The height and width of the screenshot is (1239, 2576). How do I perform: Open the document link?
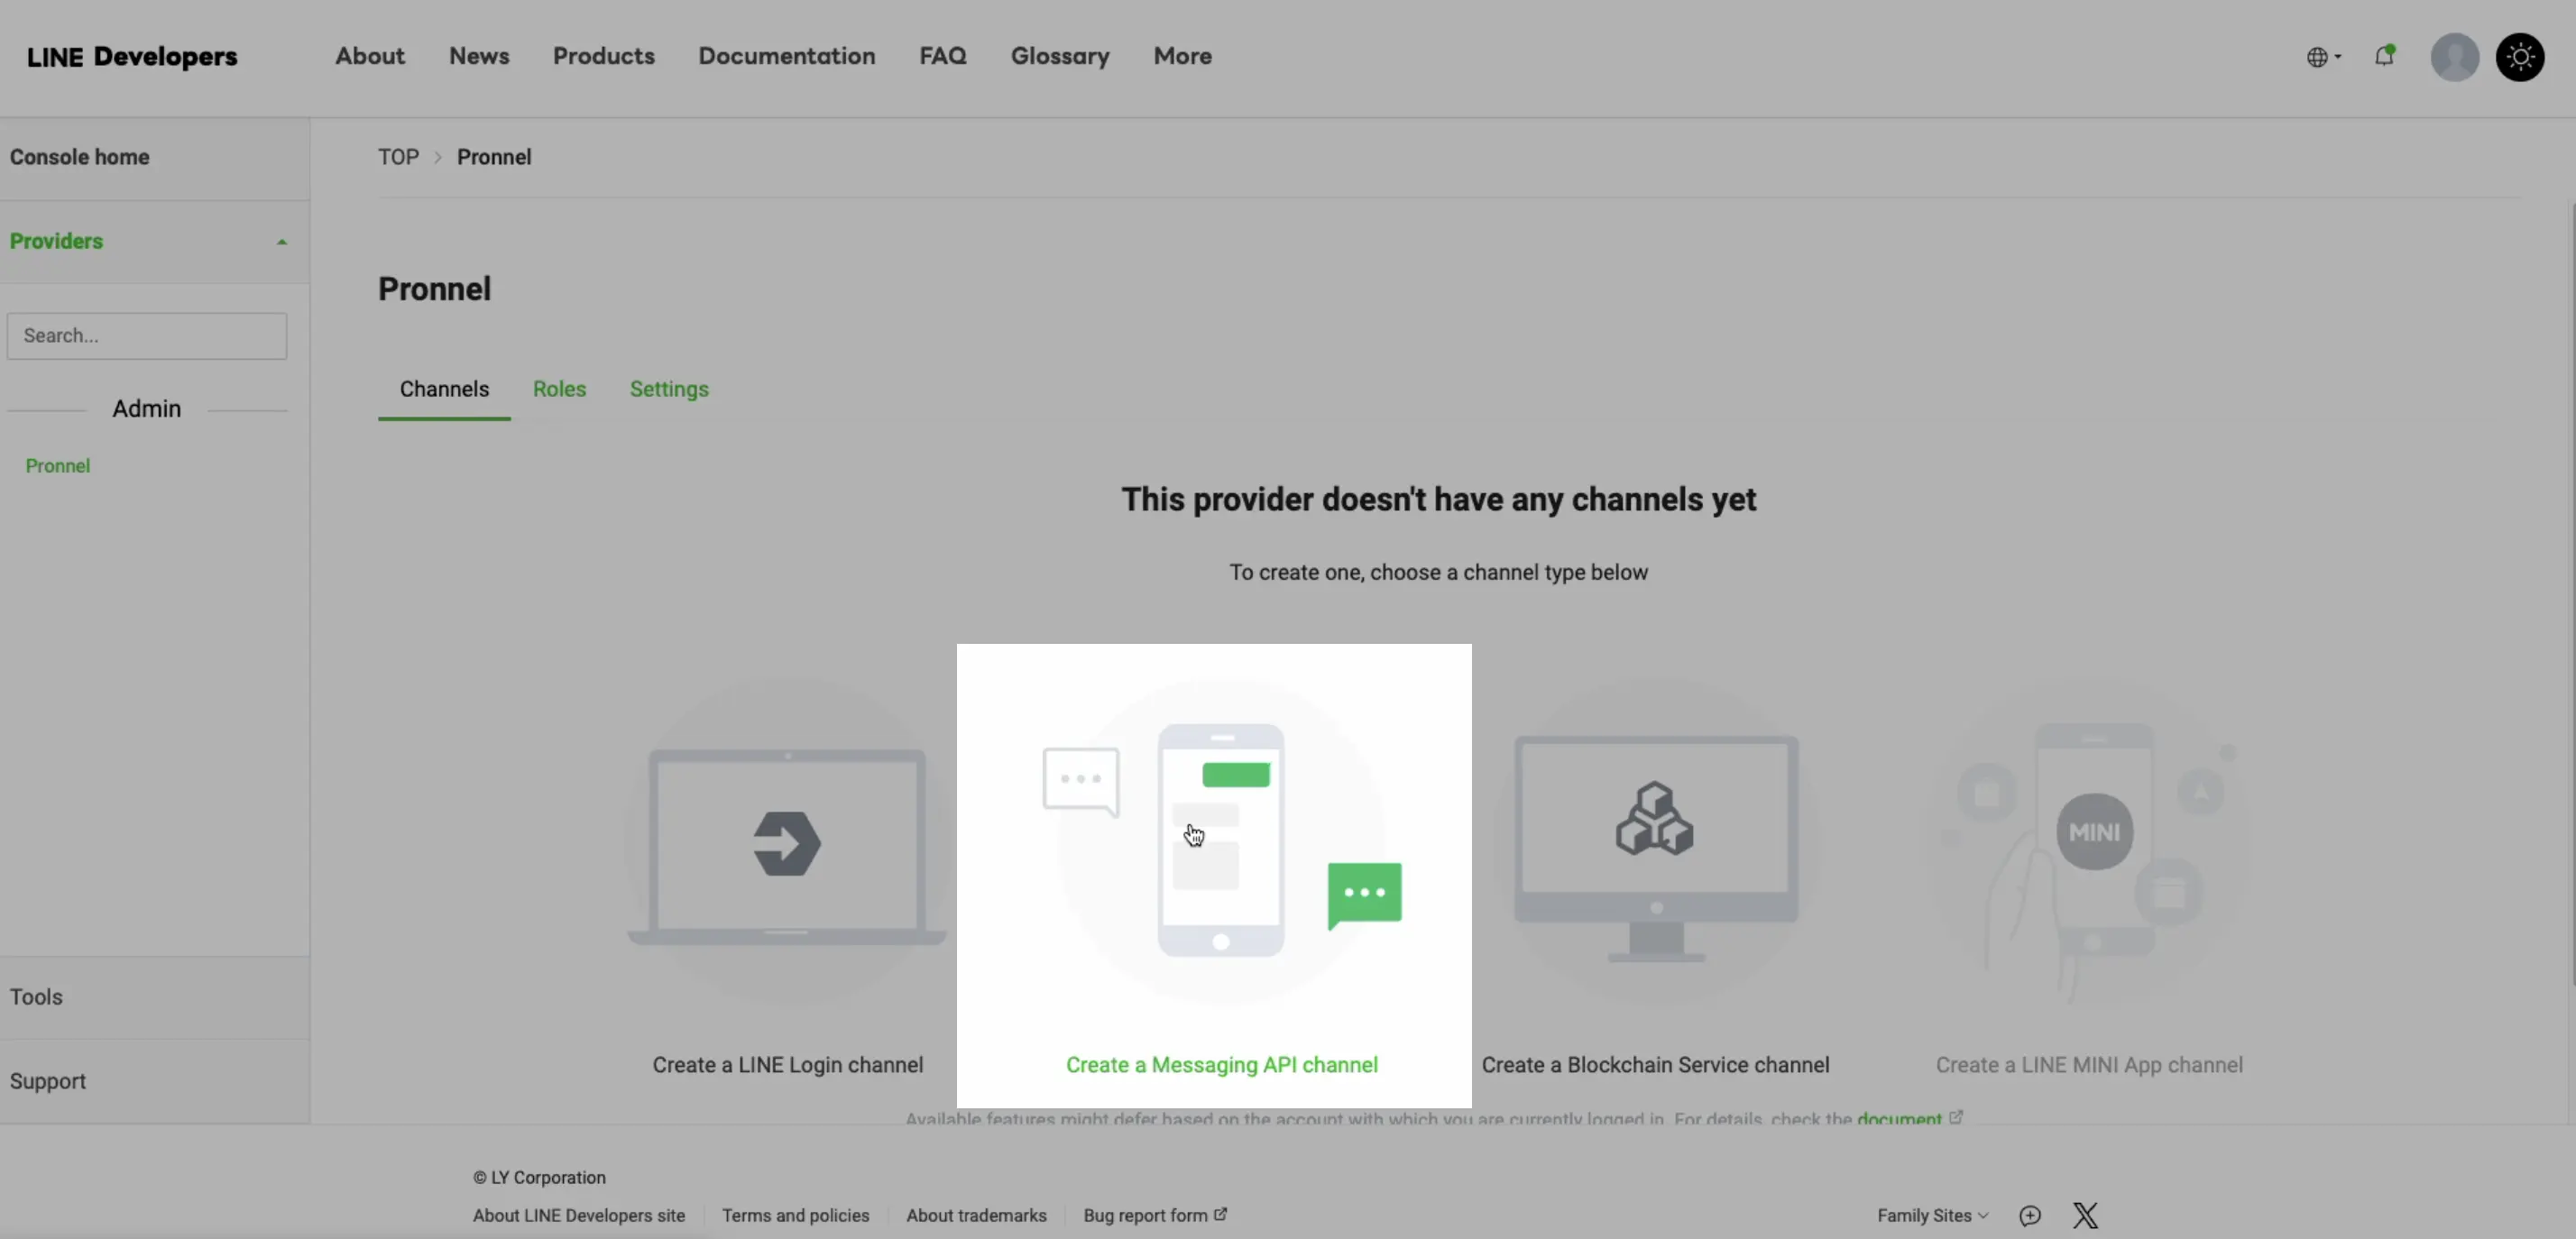1899,1117
